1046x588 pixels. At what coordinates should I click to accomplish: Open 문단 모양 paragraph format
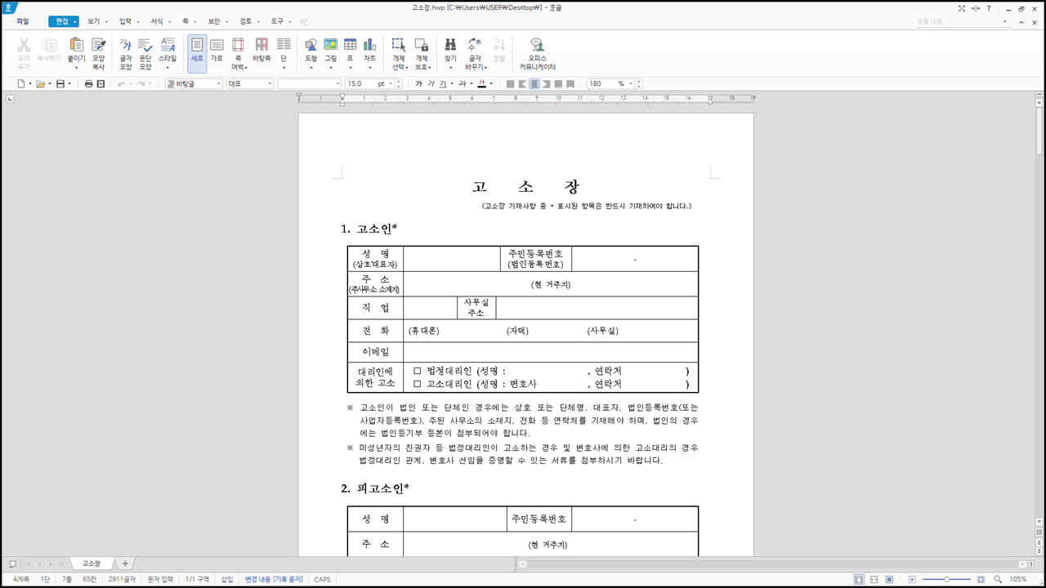pyautogui.click(x=145, y=54)
